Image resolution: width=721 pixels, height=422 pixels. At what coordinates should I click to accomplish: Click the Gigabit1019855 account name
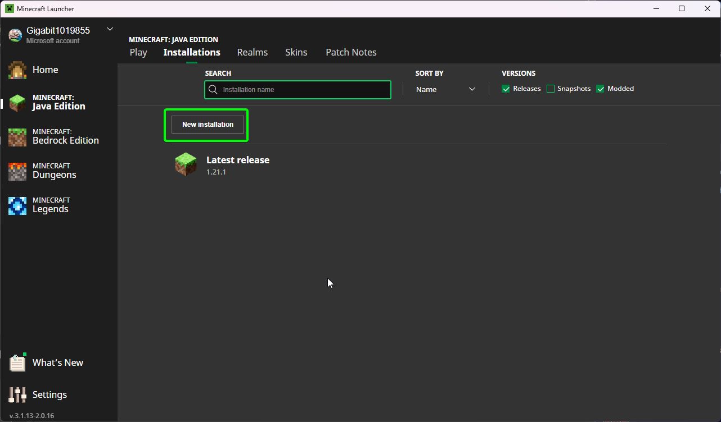[x=58, y=30]
